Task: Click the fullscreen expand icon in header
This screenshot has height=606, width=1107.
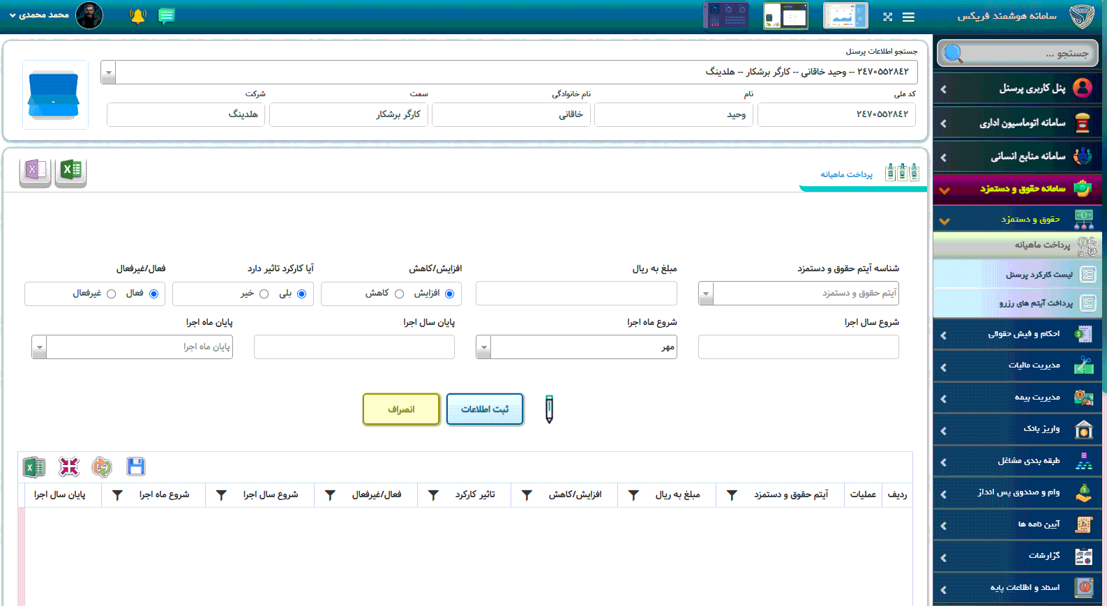Action: [x=887, y=17]
